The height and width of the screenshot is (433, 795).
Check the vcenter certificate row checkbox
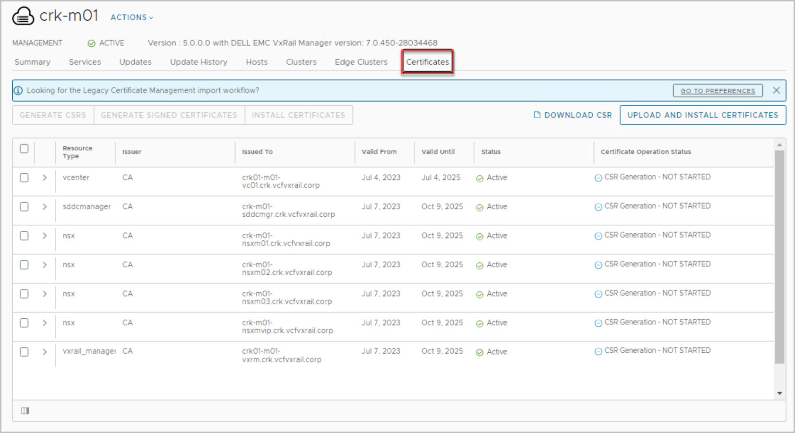pyautogui.click(x=24, y=178)
